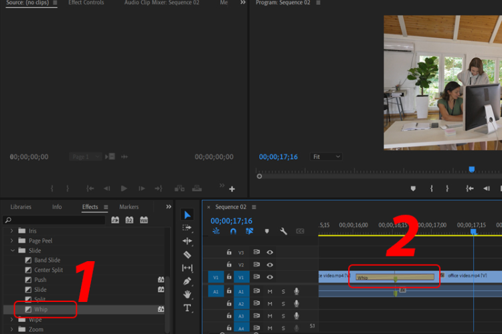Collapse the Slide transitions folder

pyautogui.click(x=12, y=251)
